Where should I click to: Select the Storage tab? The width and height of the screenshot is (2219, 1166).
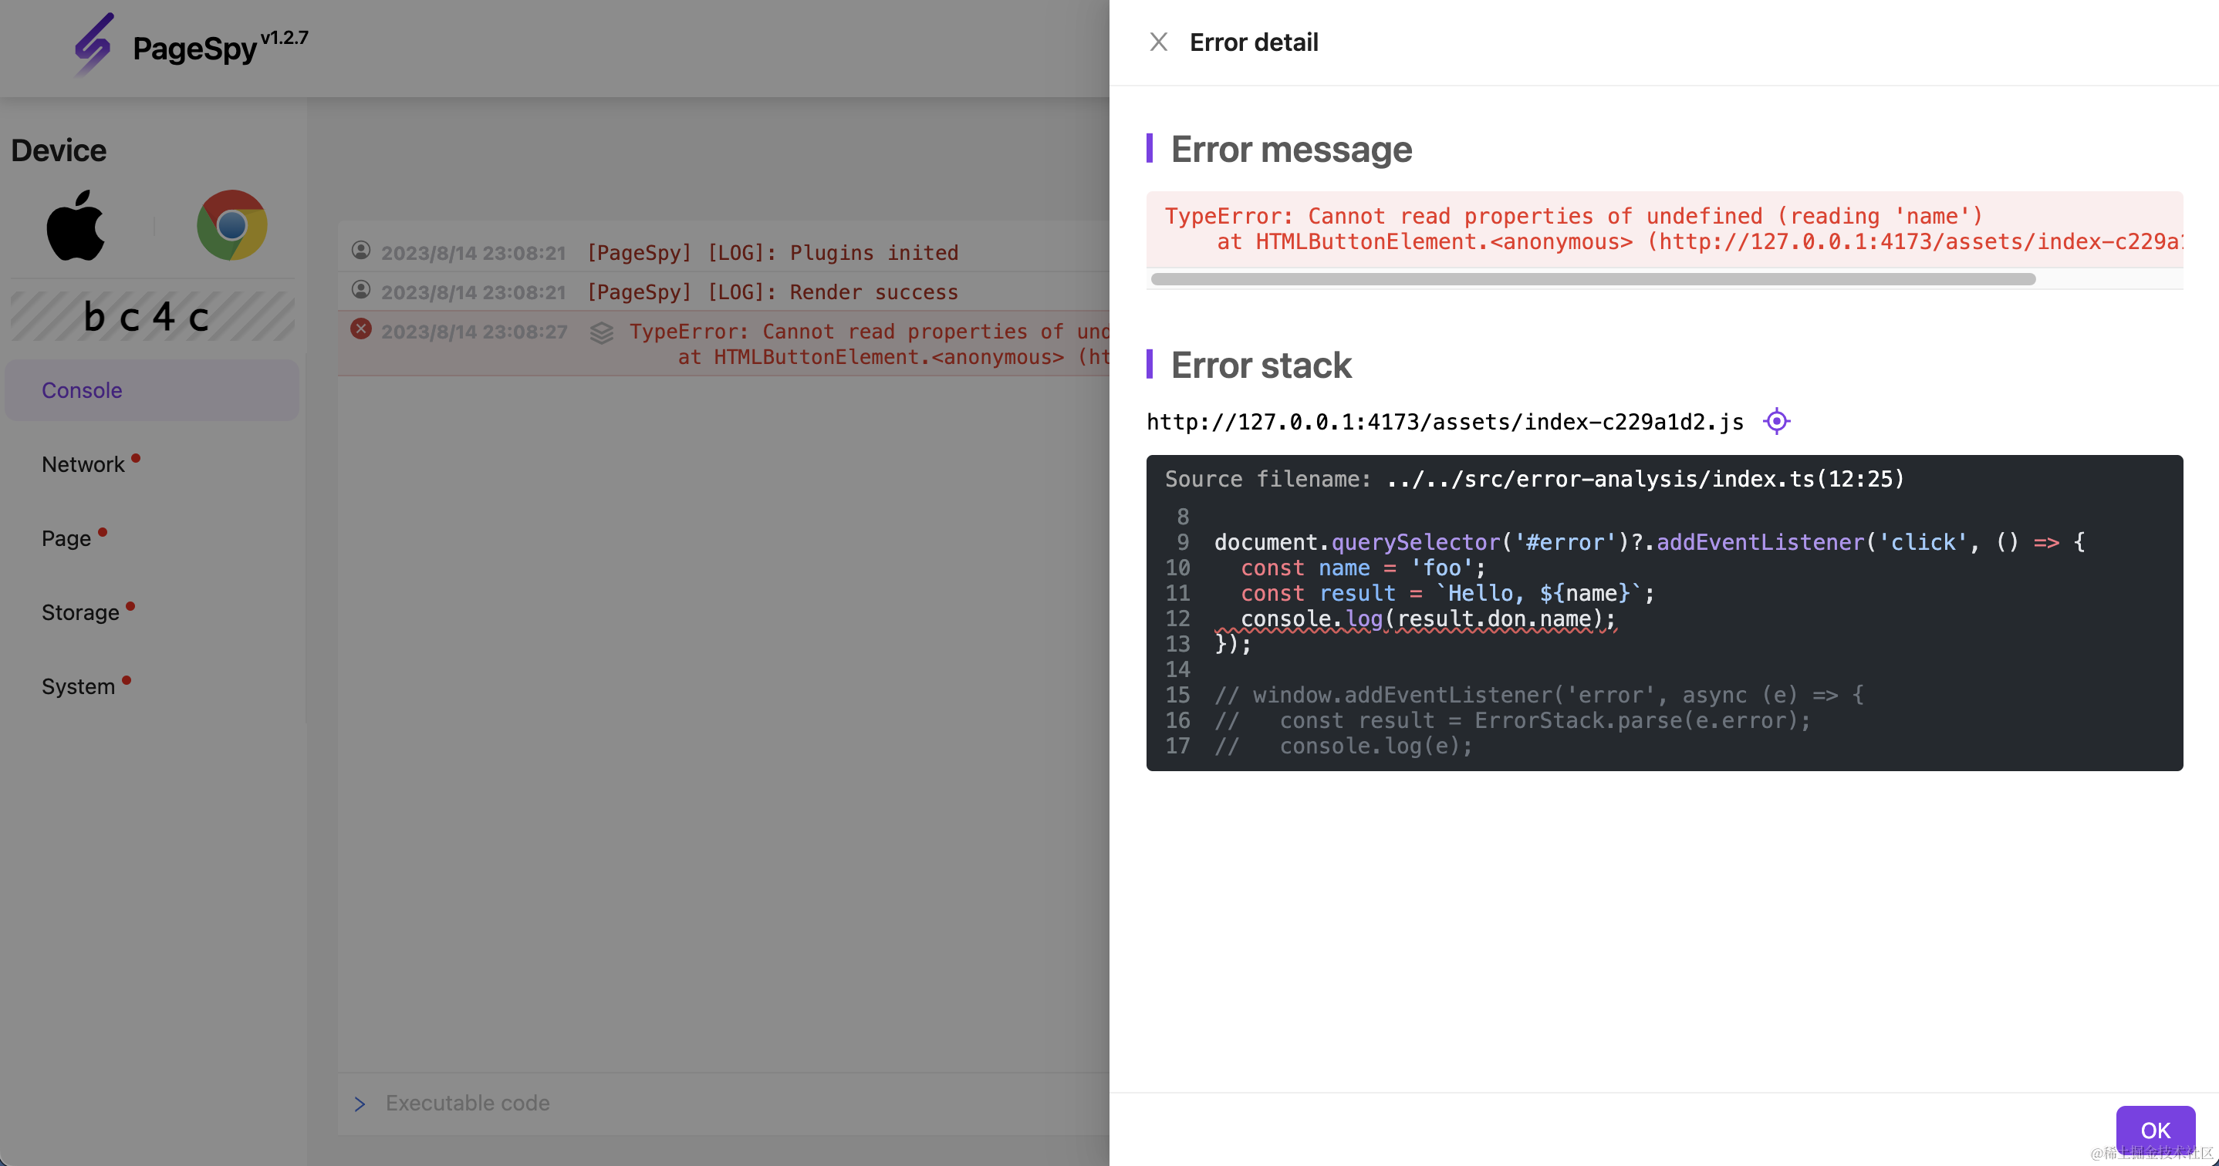(x=80, y=612)
